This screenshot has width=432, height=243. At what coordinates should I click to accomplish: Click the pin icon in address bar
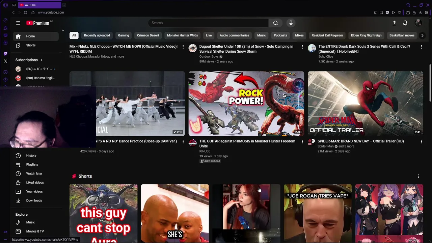tap(375, 12)
